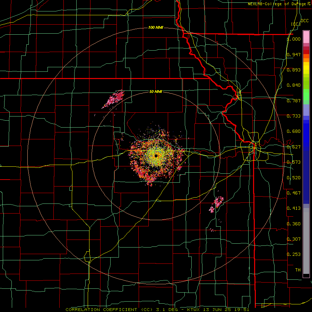Pick the light pink color at the color bar top
The height and width of the screenshot is (312, 312).
coord(306,37)
